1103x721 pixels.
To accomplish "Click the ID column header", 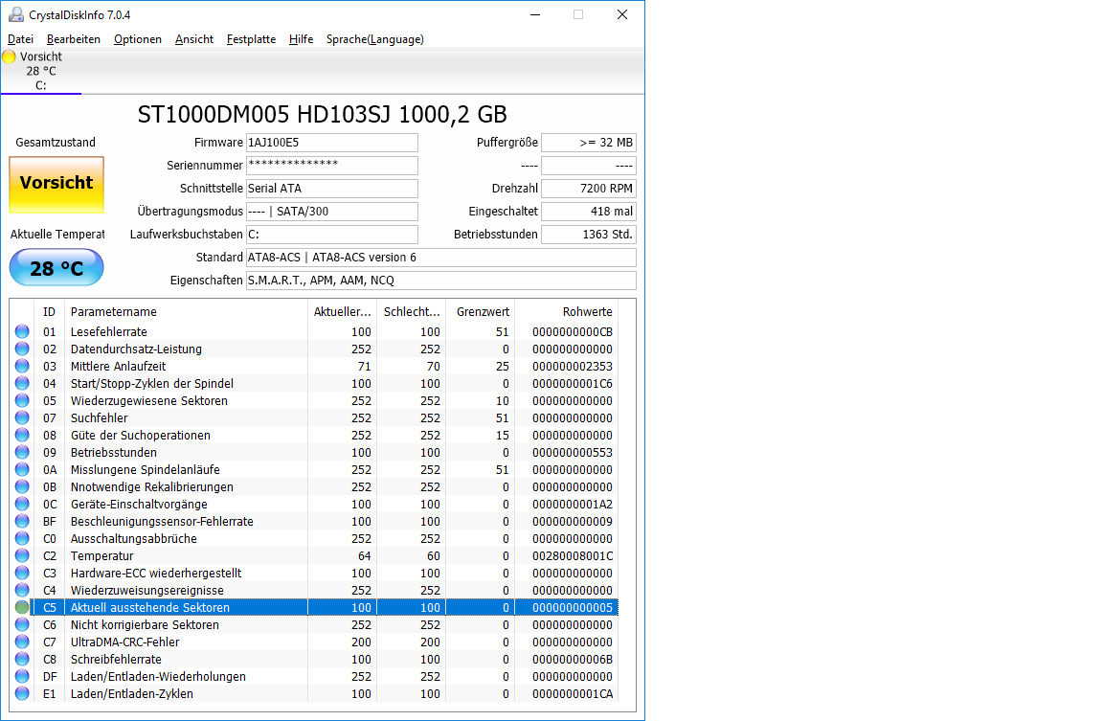I will (49, 311).
